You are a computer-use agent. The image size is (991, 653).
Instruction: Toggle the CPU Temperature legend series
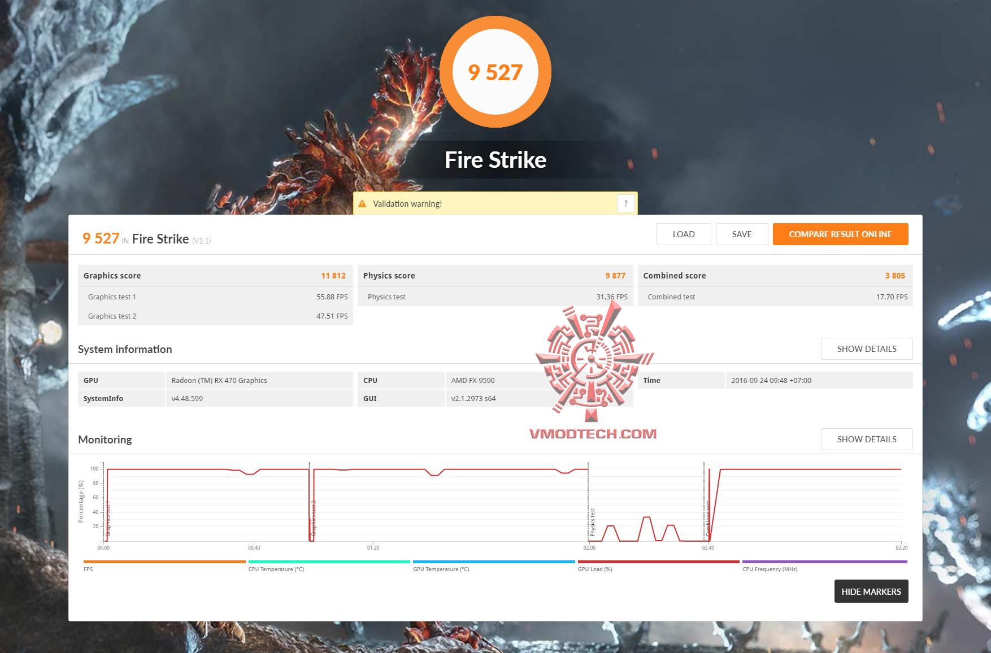(329, 565)
